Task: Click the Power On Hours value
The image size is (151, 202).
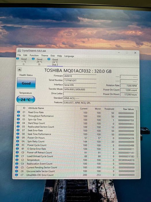Action: pyautogui.click(x=129, y=94)
